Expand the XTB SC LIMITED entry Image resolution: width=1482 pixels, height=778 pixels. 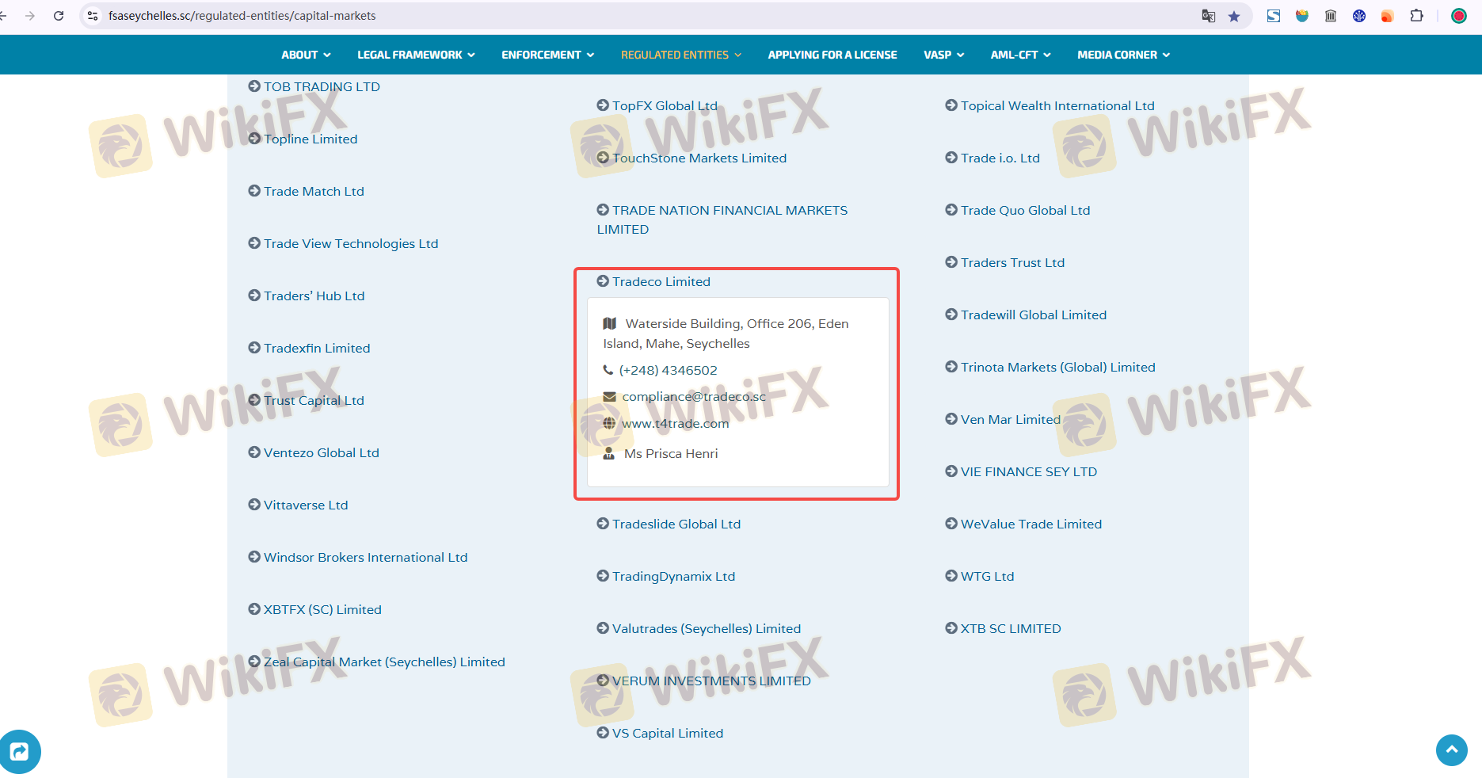1010,628
